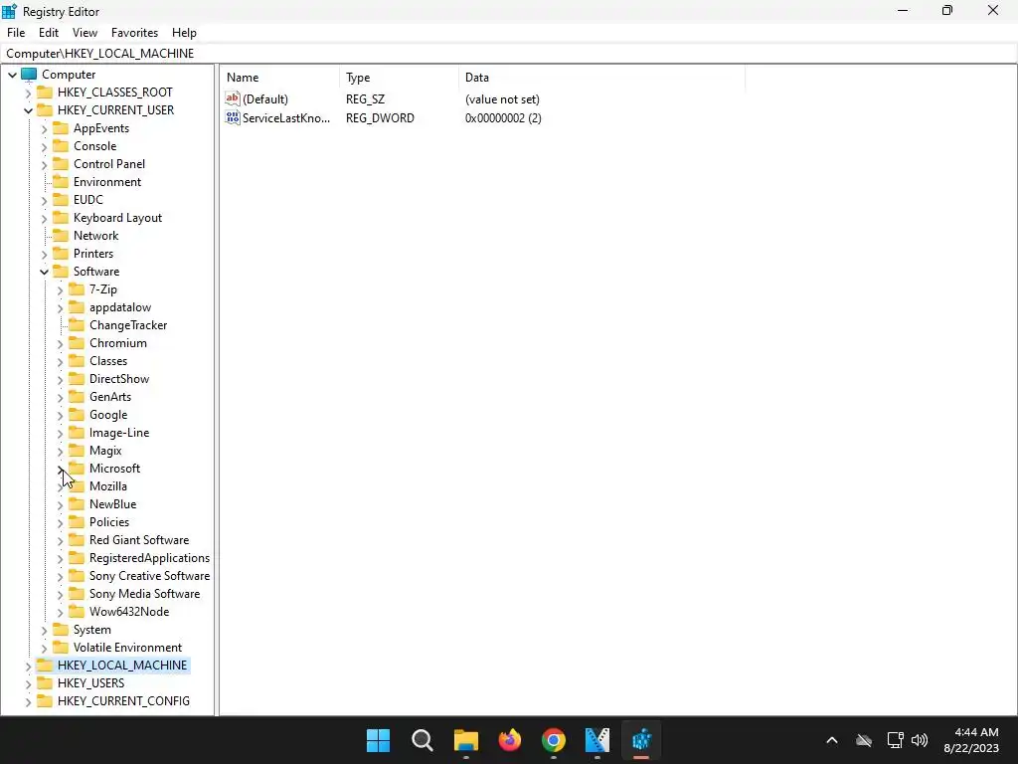
Task: Open the Favorites menu
Action: tap(134, 33)
